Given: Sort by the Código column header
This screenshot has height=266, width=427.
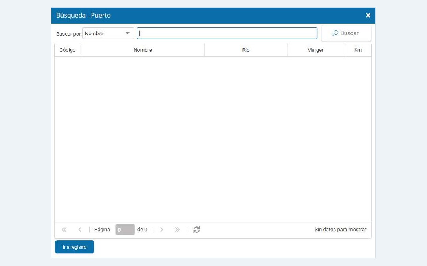Looking at the screenshot, I should (x=68, y=50).
